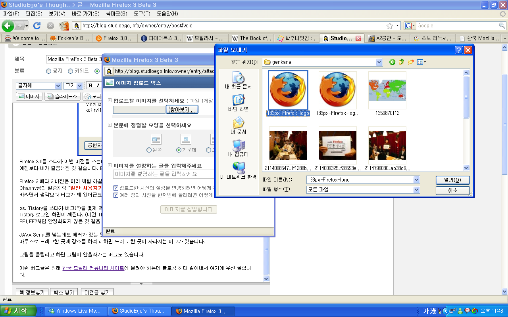Open the 보기 menu

pyautogui.click(x=57, y=14)
